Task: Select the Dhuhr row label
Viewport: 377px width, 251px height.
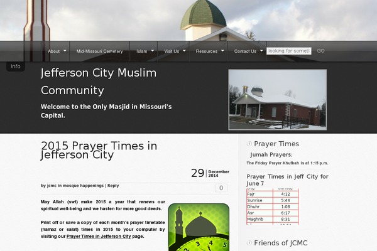Action: (x=253, y=206)
